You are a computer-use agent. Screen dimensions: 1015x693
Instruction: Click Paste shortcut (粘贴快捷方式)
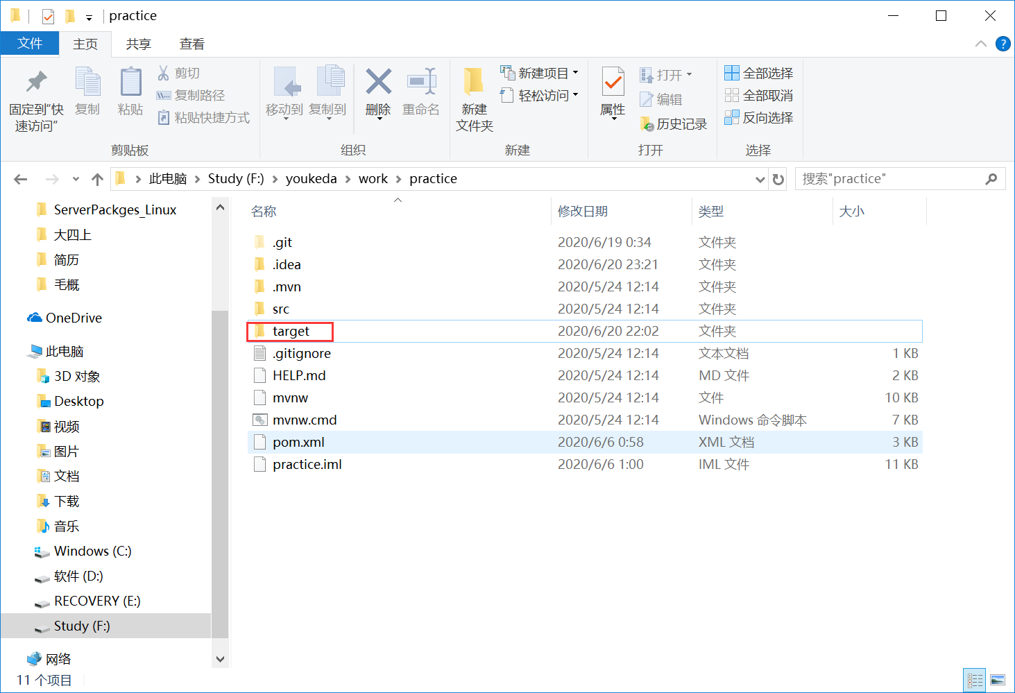pos(203,117)
